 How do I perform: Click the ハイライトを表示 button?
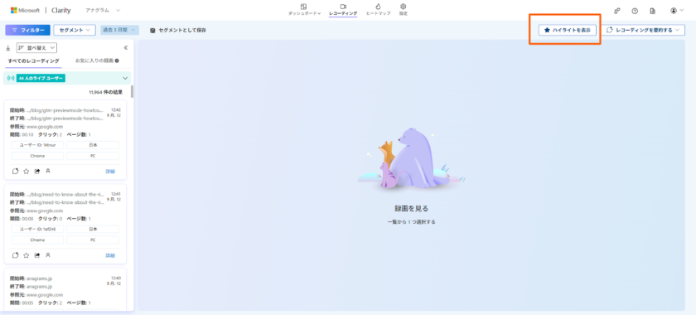pyautogui.click(x=568, y=30)
